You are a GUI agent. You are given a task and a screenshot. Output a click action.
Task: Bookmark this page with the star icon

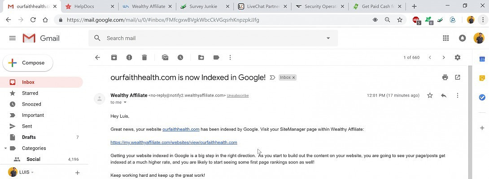[400, 20]
